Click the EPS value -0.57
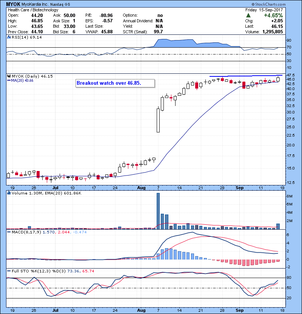 107,21
